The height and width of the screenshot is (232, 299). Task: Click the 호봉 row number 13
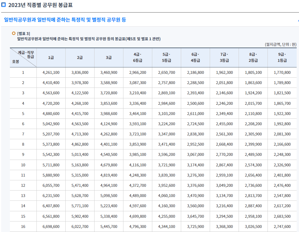23,196
